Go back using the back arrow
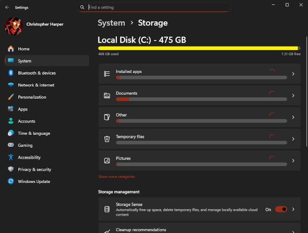 [x=7, y=7]
